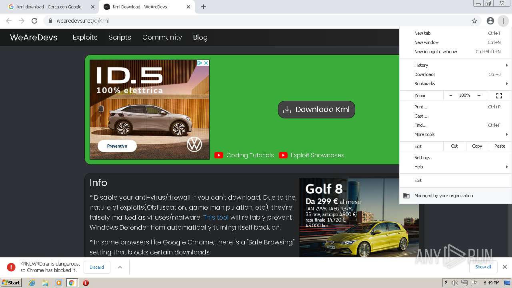
Task: Open File Explorer from the taskbar
Action: 45,283
